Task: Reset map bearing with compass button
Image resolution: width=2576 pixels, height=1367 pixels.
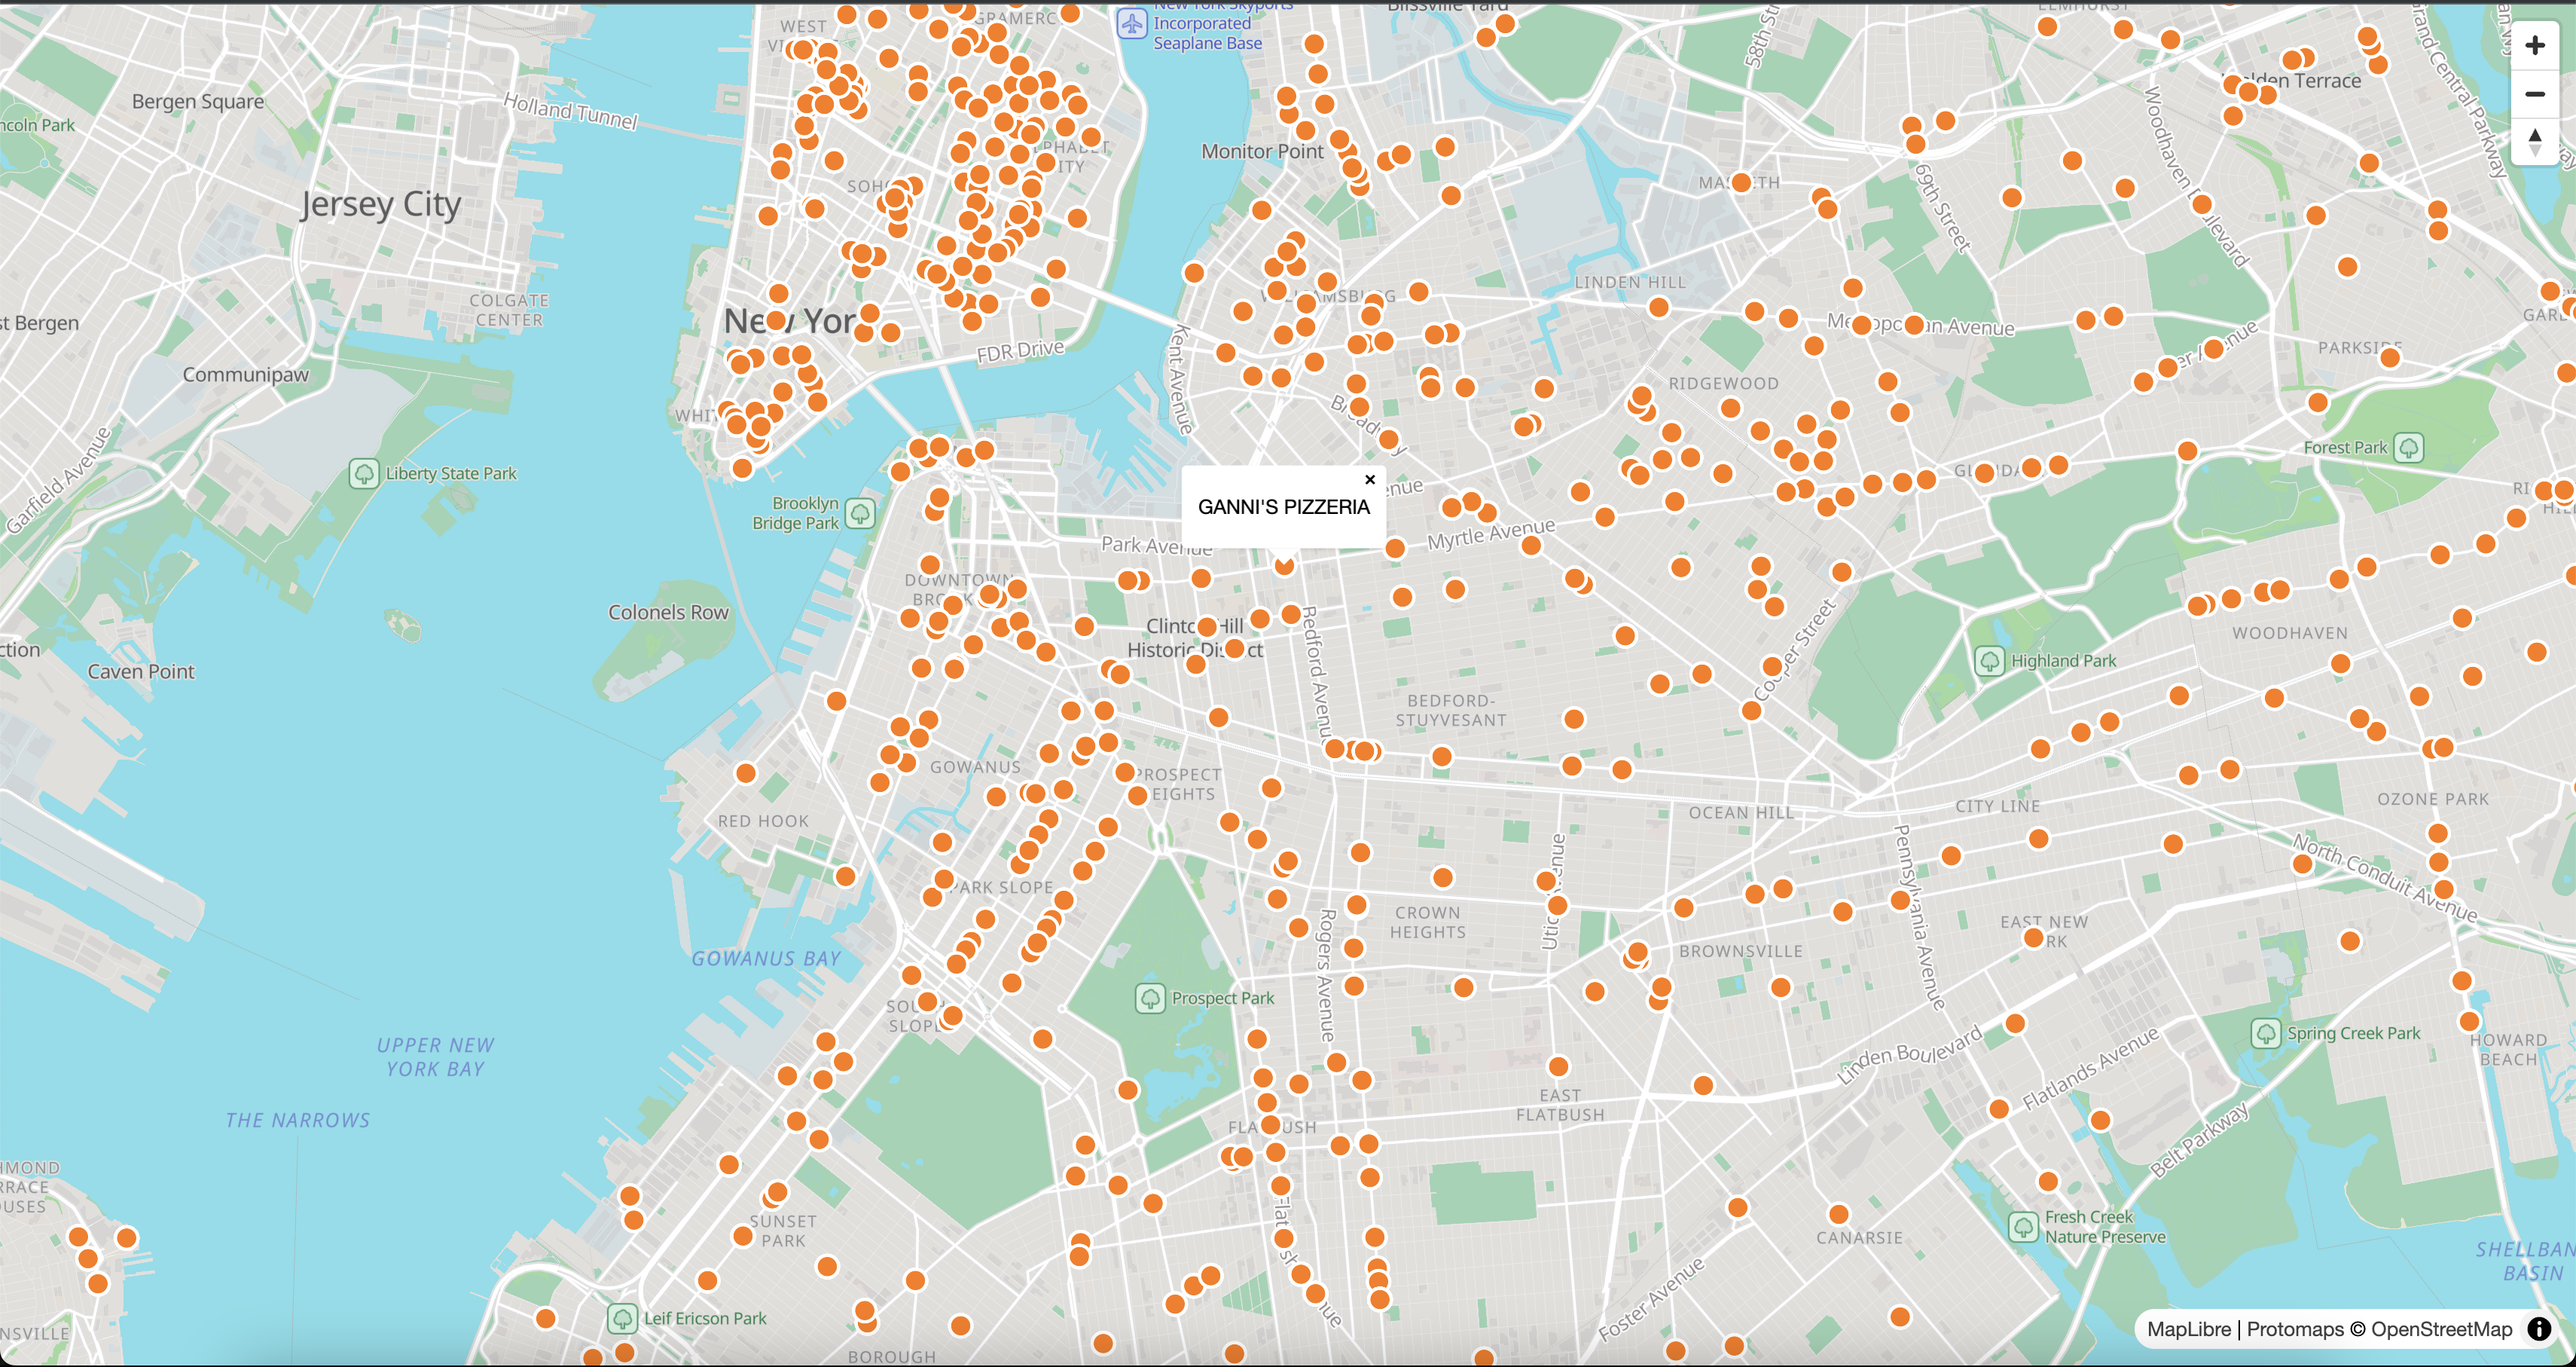Action: coord(2534,141)
